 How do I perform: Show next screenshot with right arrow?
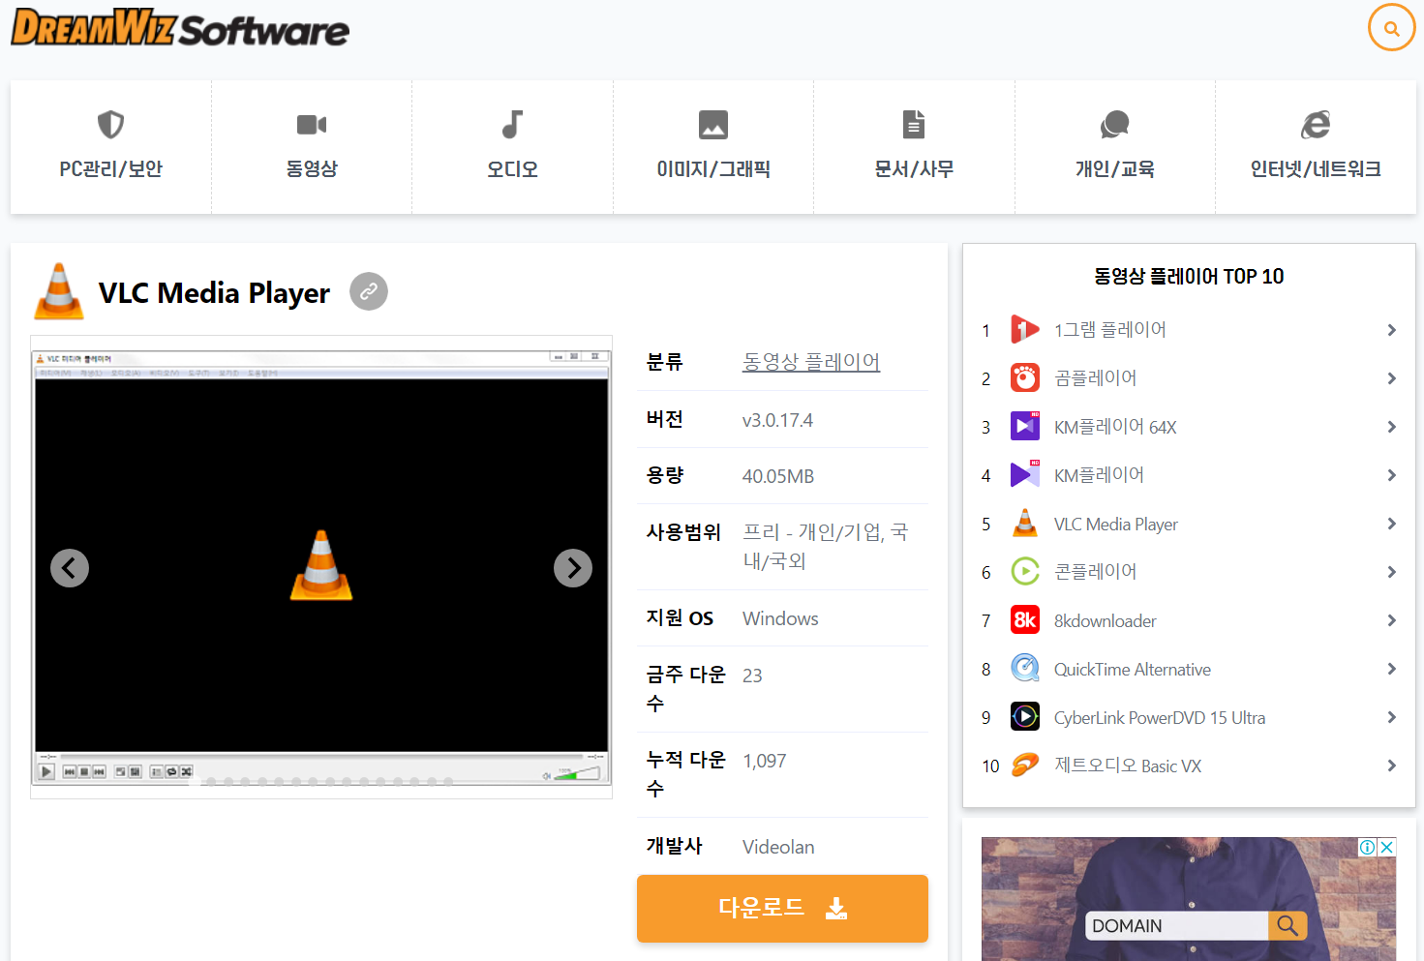point(573,568)
